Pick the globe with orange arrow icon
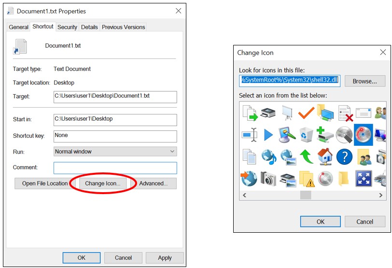The image size is (392, 268). click(249, 179)
